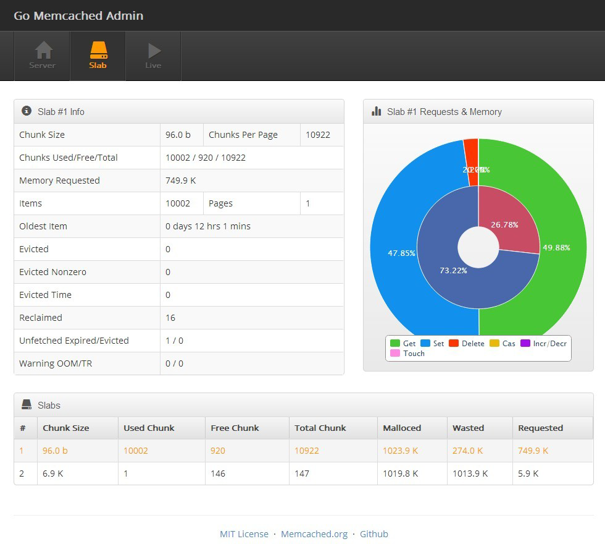The height and width of the screenshot is (544, 605).
Task: Open the MIT License link
Action: (x=244, y=533)
